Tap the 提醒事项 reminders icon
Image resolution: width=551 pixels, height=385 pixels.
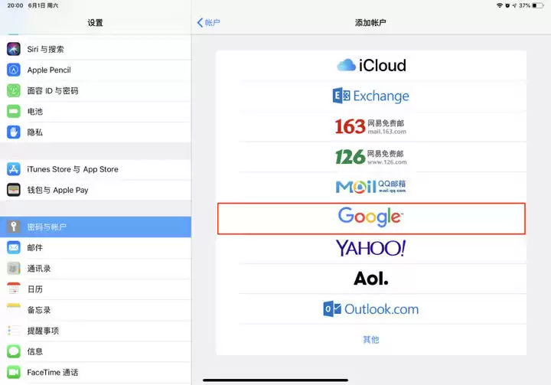13,331
